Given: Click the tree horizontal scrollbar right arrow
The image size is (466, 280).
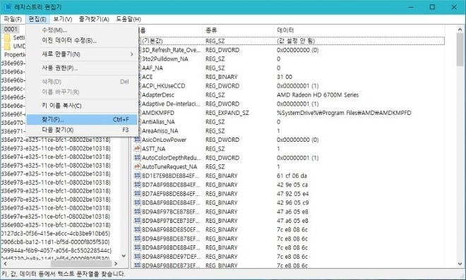Looking at the screenshot, I should click(116, 264).
